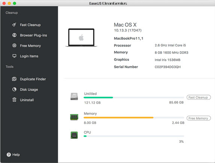Click the Untitled disk usage bar
The height and width of the screenshot is (163, 215).
point(134,97)
